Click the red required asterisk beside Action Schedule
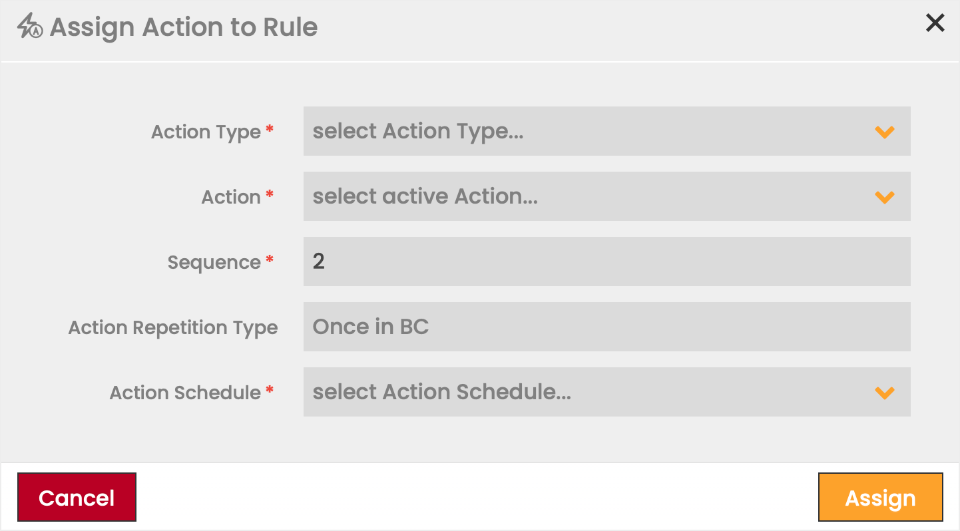Image resolution: width=960 pixels, height=531 pixels. [270, 391]
